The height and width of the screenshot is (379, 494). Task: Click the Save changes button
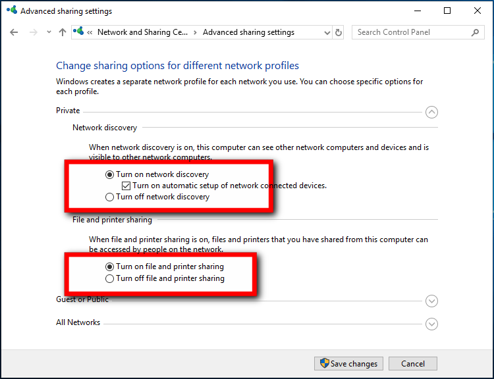click(348, 364)
